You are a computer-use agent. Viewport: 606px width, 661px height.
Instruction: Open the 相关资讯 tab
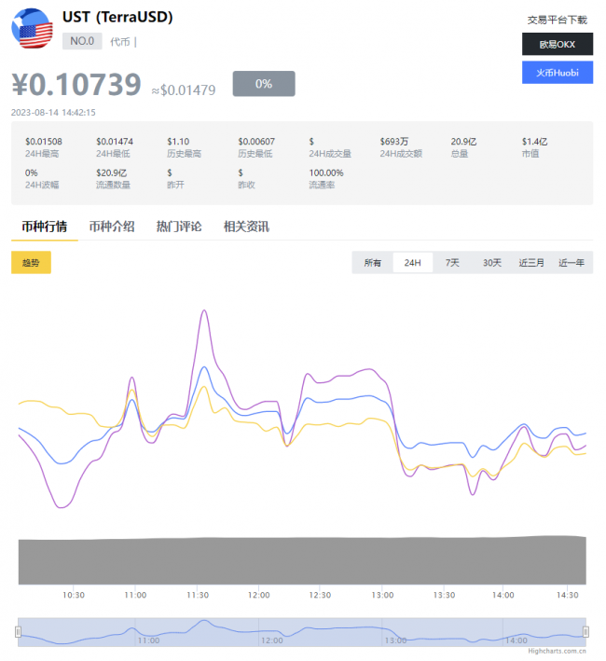[x=246, y=227]
